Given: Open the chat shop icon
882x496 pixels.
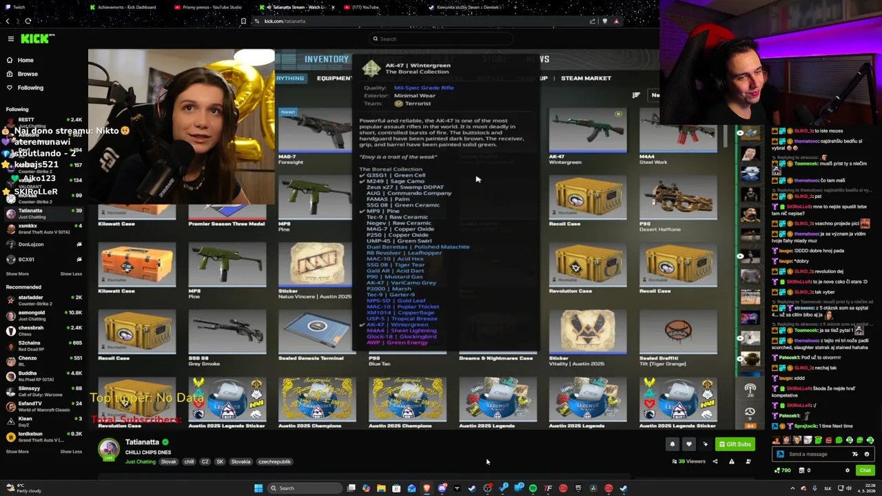Looking at the screenshot, I should [801, 471].
